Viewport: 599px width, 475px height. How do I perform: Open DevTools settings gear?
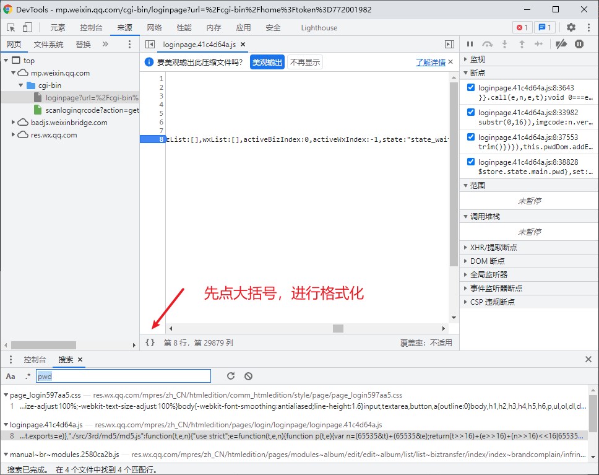pos(571,27)
